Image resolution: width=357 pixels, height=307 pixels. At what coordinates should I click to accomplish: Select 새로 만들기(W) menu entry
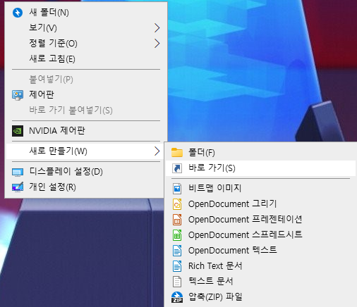tap(86, 151)
